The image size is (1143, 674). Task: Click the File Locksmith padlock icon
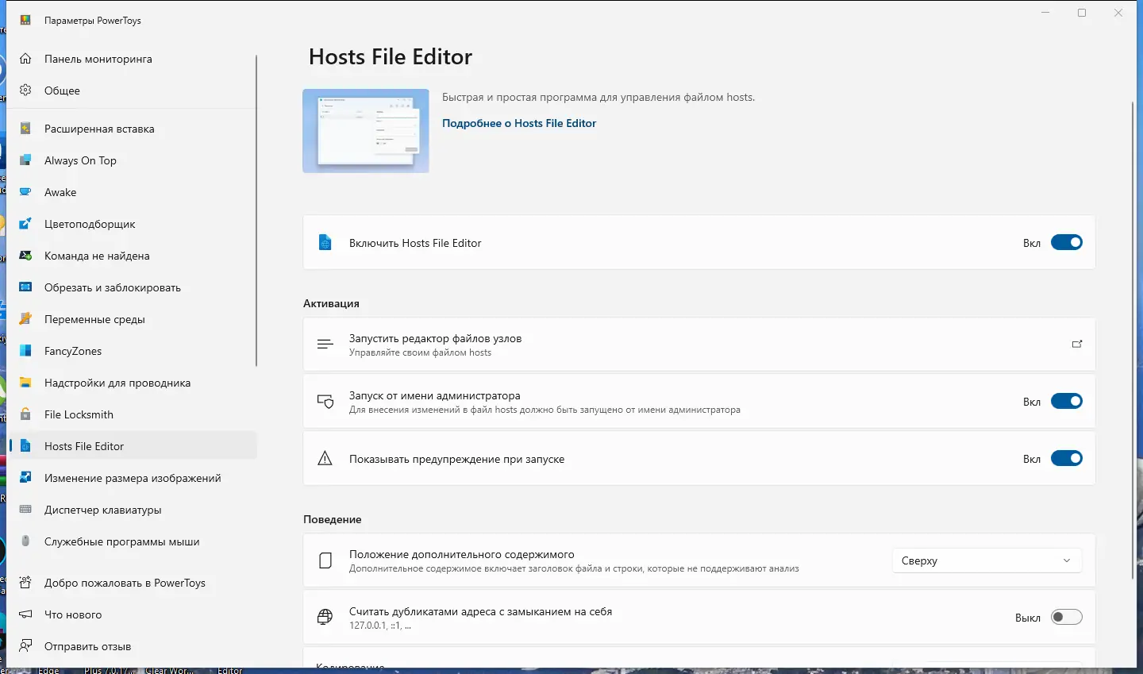click(x=25, y=414)
